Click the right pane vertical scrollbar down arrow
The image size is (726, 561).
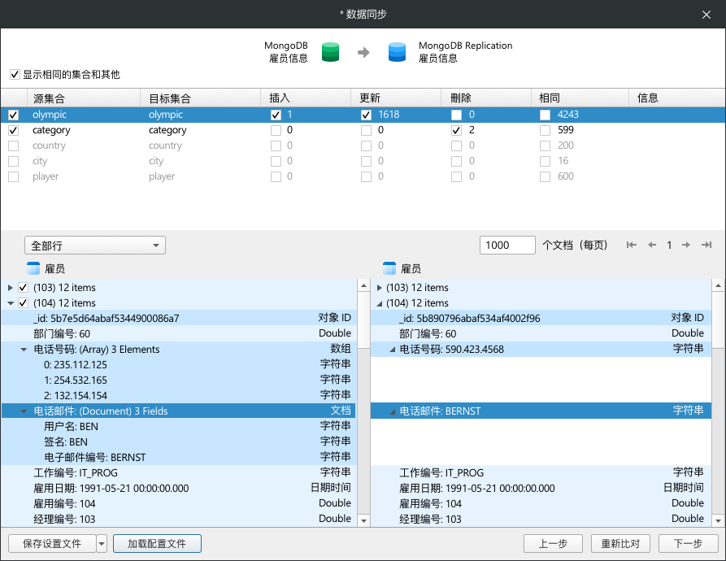[x=718, y=520]
